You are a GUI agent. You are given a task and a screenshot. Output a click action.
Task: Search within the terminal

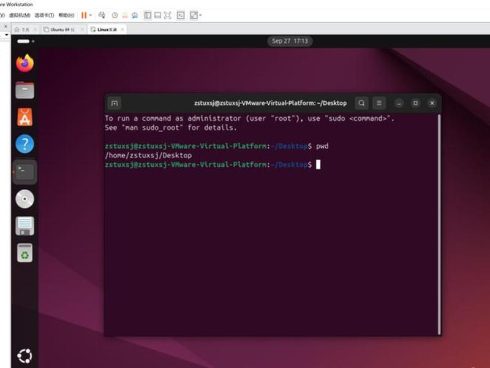361,103
